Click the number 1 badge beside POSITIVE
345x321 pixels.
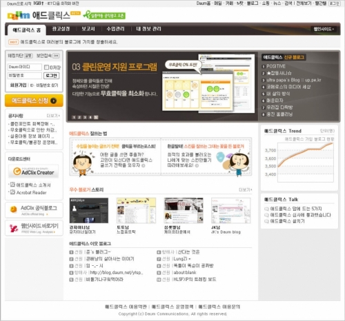(264, 67)
